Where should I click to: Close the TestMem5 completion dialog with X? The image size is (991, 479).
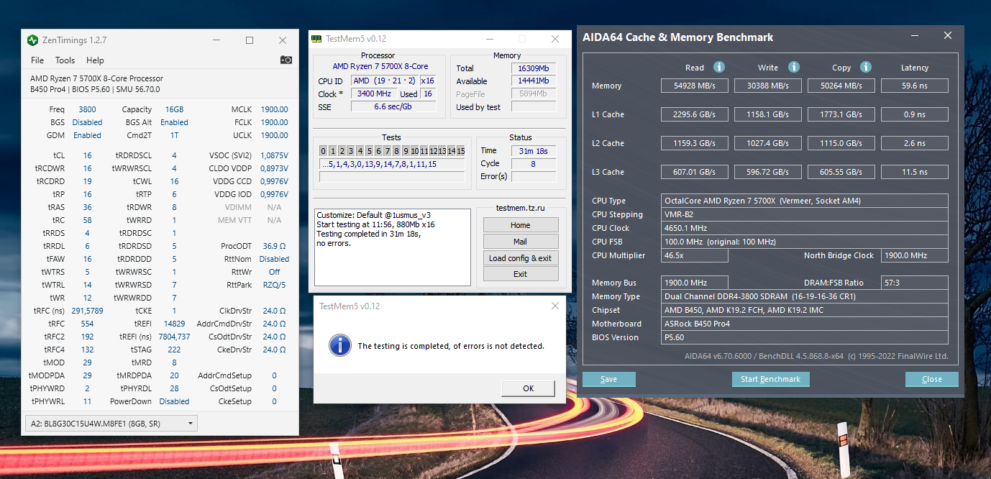(554, 306)
